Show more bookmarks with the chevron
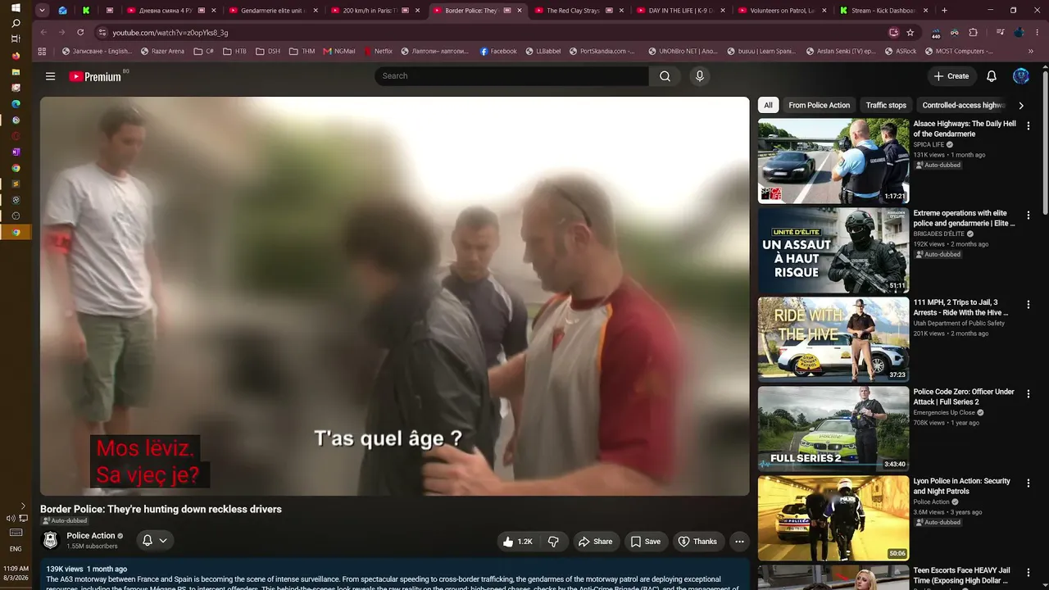The image size is (1049, 590). pos(1031,51)
